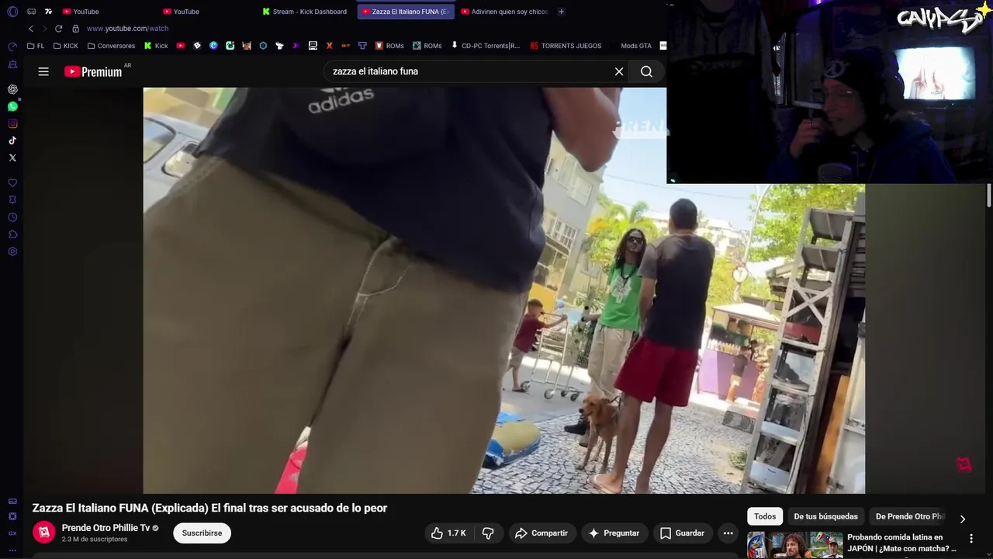993x559 pixels.
Task: Click the 'Zazza El Italiano FUNA (Explicada)' video title
Action: pyautogui.click(x=209, y=509)
